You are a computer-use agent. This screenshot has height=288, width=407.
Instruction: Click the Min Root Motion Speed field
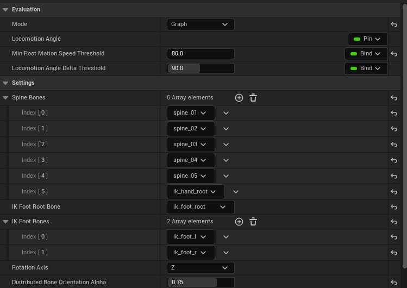pyautogui.click(x=200, y=54)
